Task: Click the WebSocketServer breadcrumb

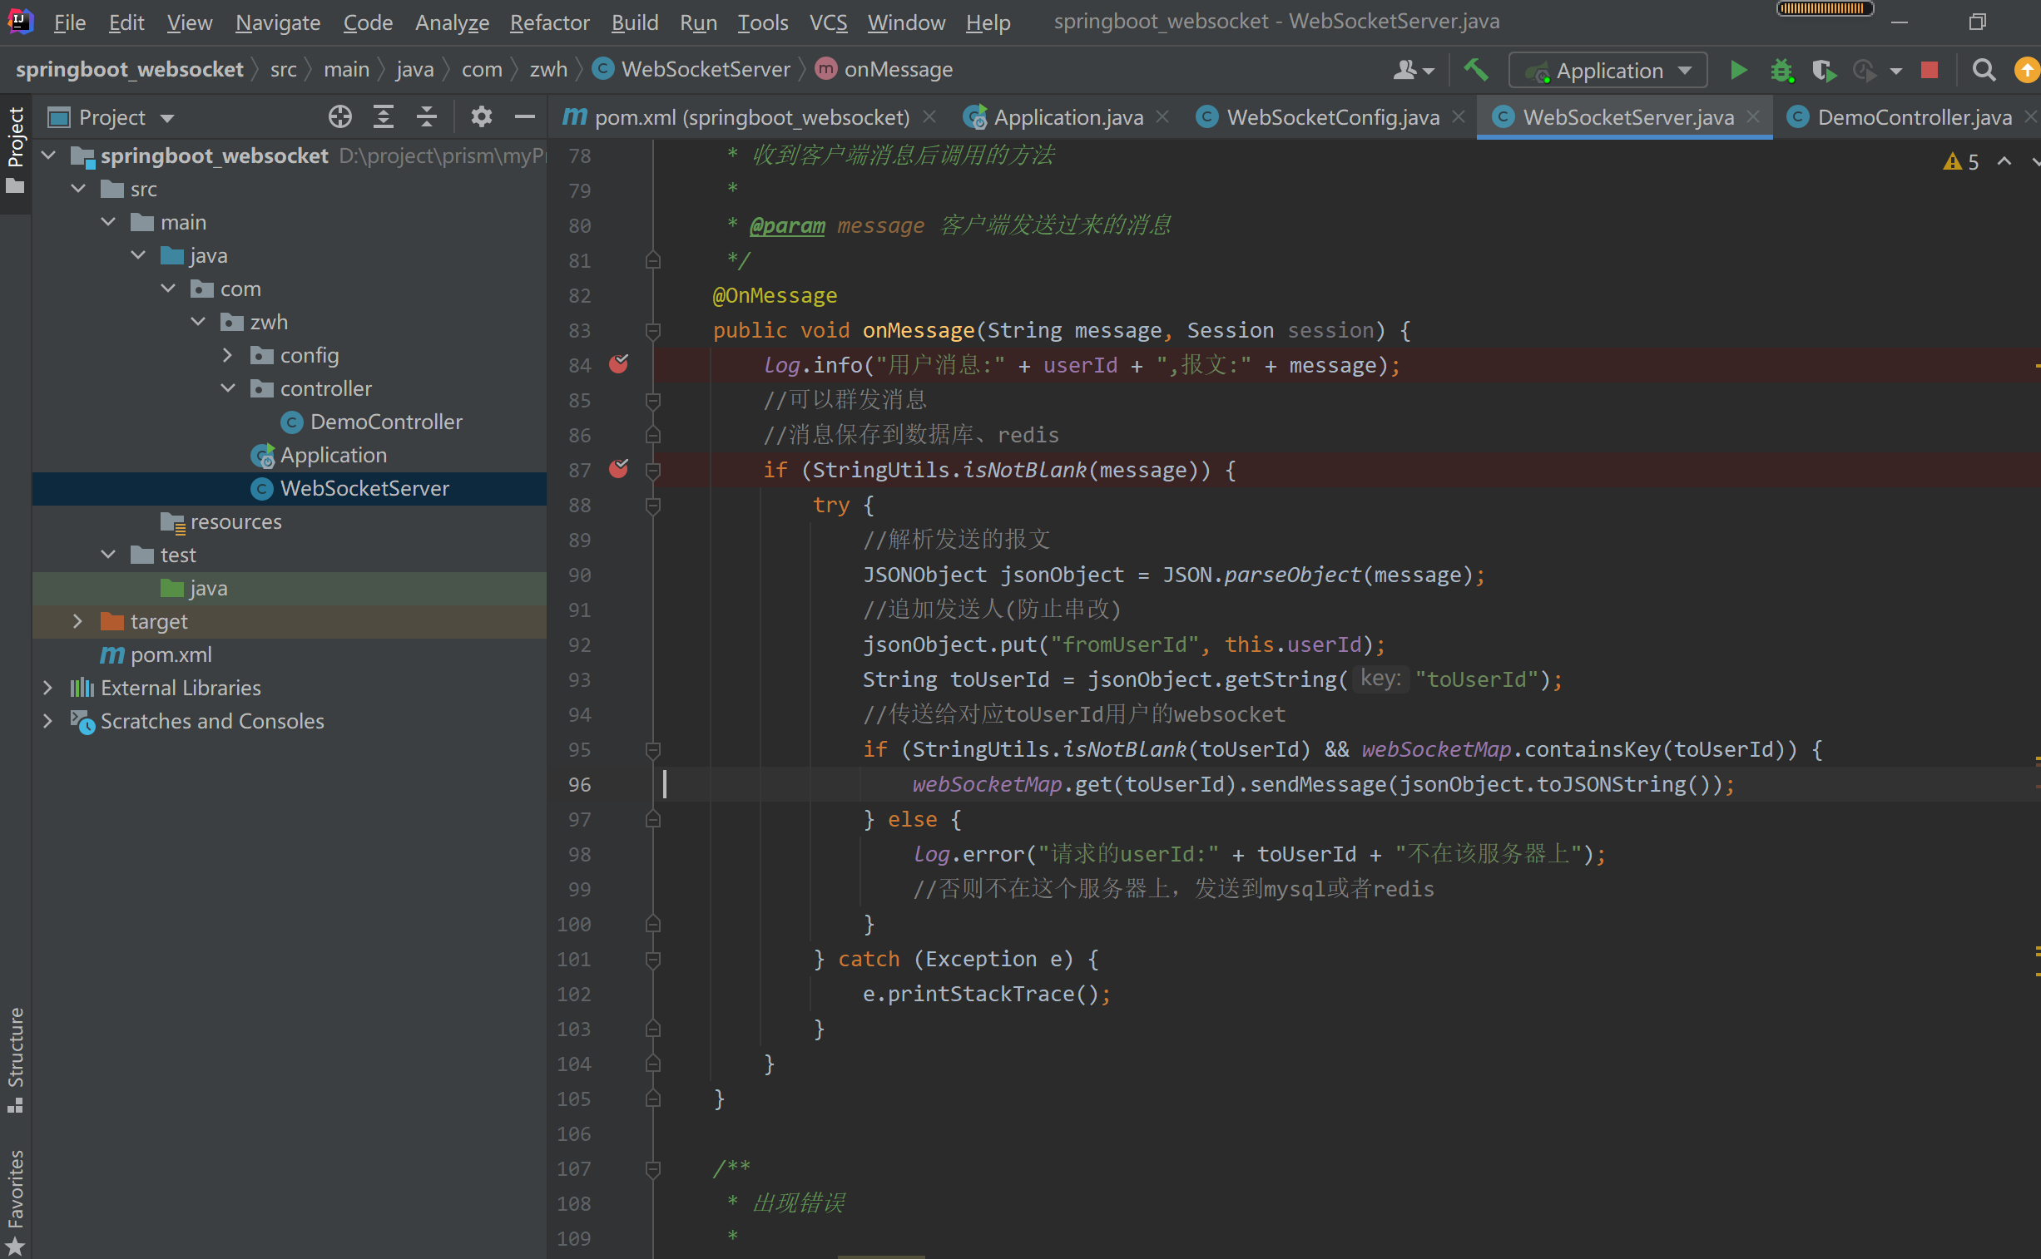Action: pyautogui.click(x=705, y=69)
